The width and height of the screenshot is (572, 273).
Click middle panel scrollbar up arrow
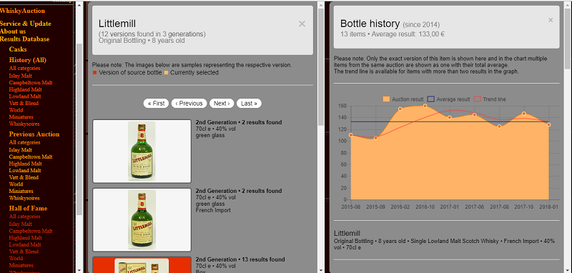[x=320, y=4]
